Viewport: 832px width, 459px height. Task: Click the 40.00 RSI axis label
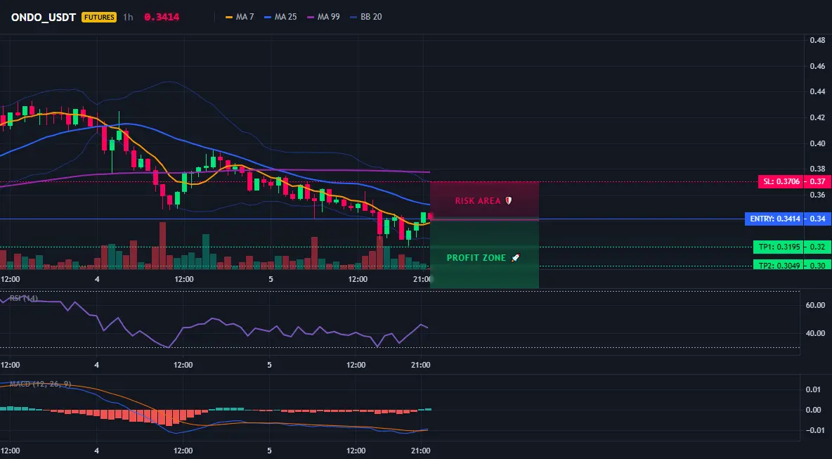(816, 333)
